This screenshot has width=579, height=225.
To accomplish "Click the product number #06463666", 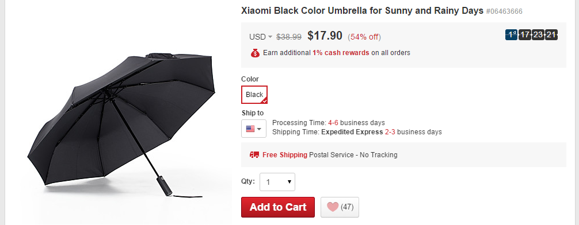I will (x=504, y=11).
